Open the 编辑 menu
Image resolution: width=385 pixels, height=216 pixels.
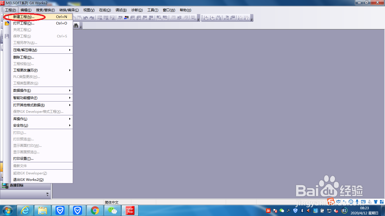[26, 10]
